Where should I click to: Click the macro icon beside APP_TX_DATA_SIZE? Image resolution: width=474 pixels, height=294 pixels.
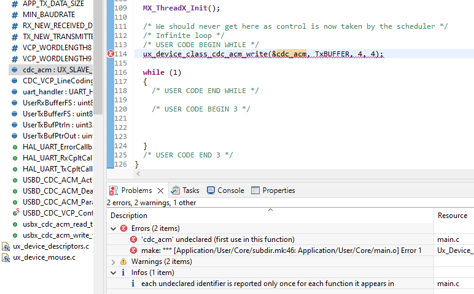pyautogui.click(x=15, y=4)
